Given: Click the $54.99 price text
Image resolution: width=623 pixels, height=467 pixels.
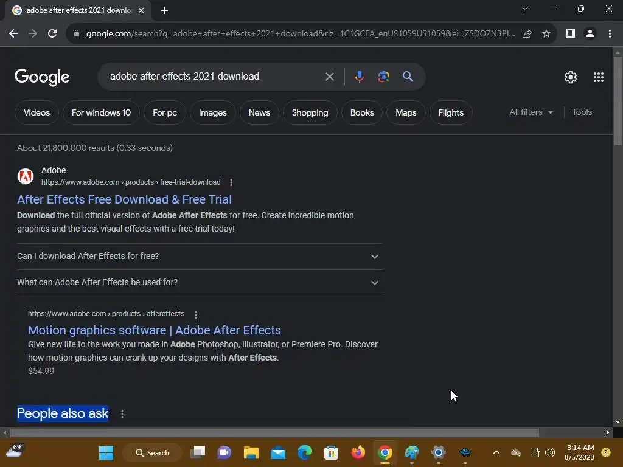Looking at the screenshot, I should coord(41,371).
